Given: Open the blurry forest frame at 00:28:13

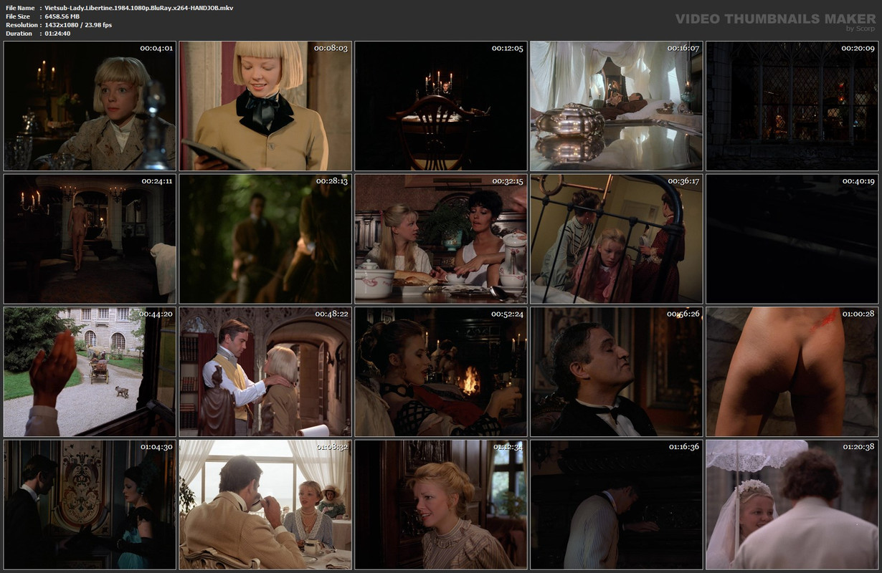Looking at the screenshot, I should (x=265, y=239).
